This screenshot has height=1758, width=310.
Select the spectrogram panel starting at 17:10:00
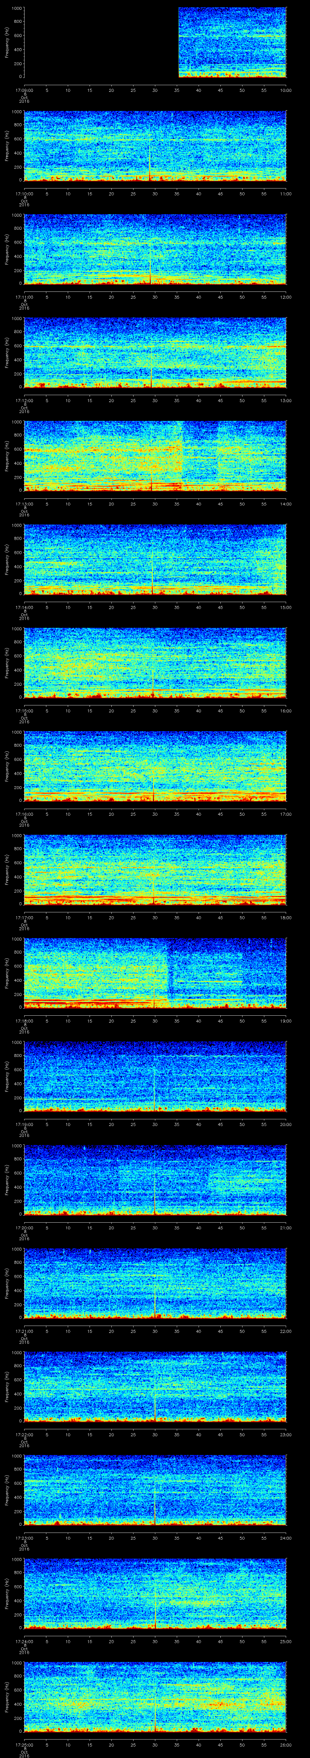click(x=155, y=146)
